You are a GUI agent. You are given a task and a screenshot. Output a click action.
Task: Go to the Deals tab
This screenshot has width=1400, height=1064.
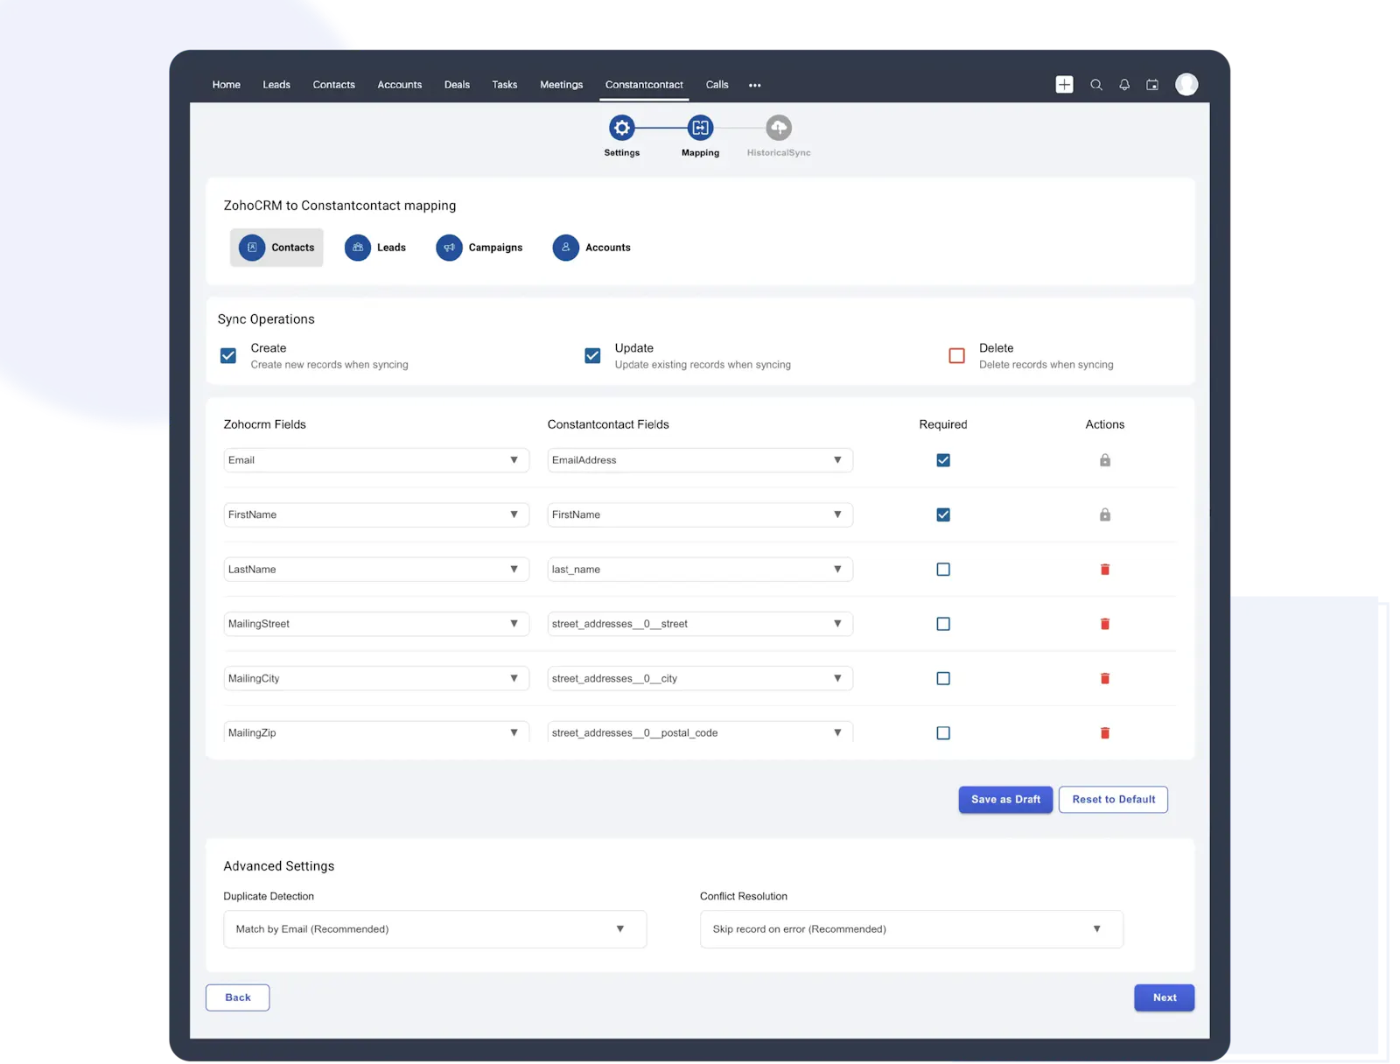tap(457, 85)
